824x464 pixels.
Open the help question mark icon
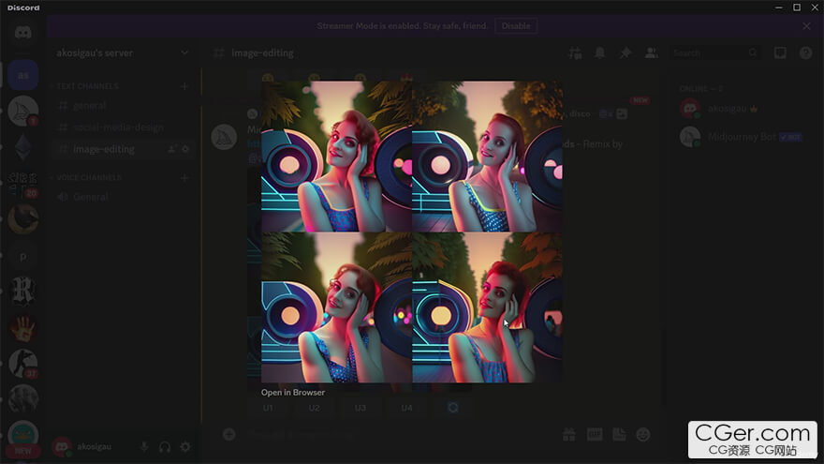coord(805,52)
